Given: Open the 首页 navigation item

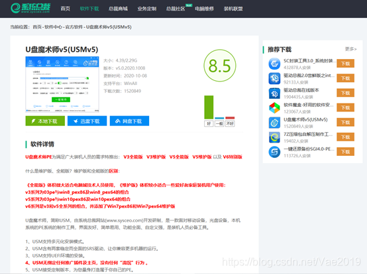Looking at the screenshot, I should coord(65,9).
